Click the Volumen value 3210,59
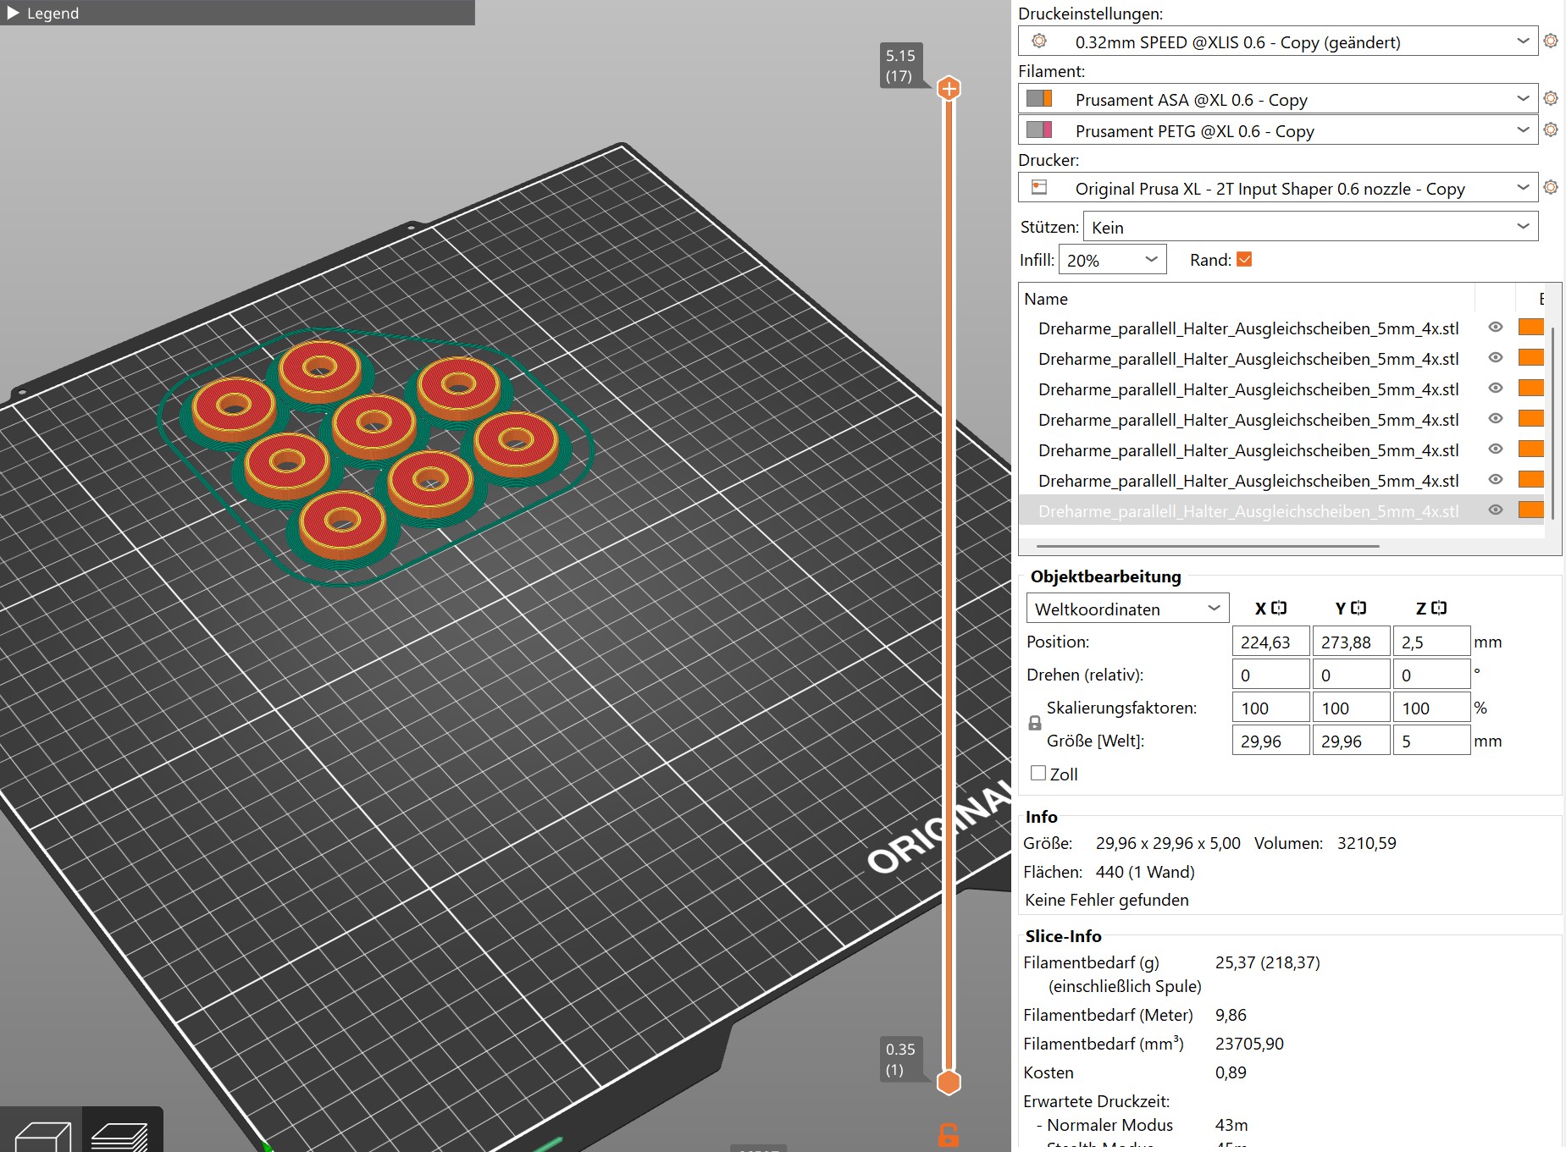The height and width of the screenshot is (1152, 1566). pos(1366,843)
